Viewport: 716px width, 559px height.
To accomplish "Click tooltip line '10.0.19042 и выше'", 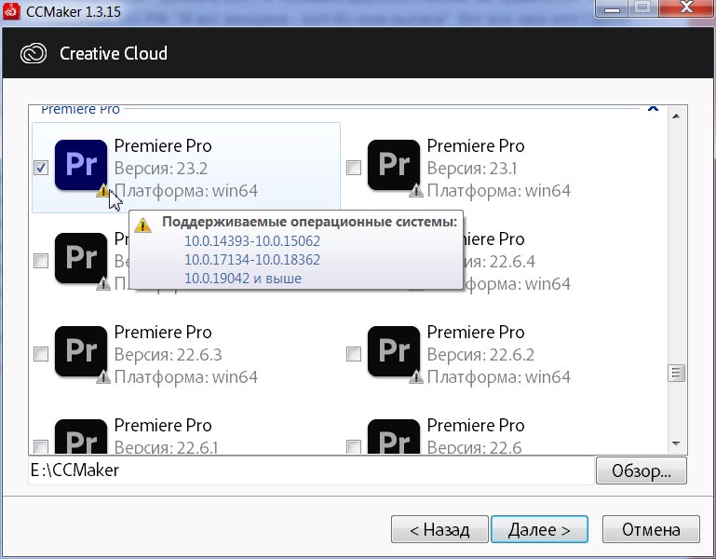I will (243, 279).
